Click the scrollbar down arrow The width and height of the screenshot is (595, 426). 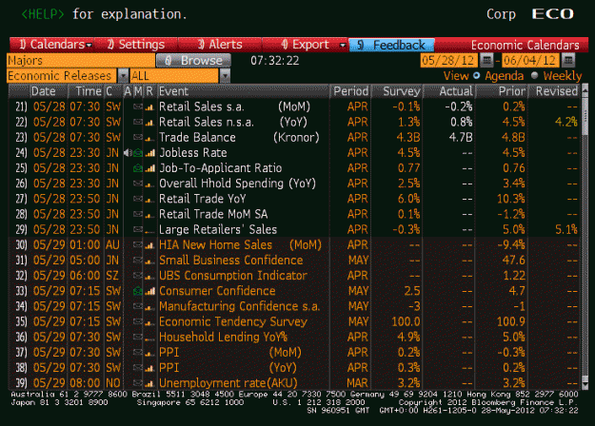[585, 385]
